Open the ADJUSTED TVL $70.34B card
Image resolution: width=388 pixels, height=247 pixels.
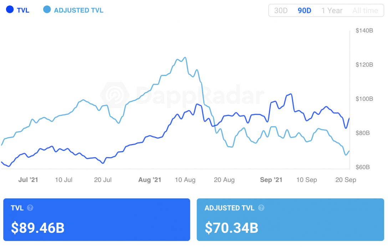click(x=290, y=220)
